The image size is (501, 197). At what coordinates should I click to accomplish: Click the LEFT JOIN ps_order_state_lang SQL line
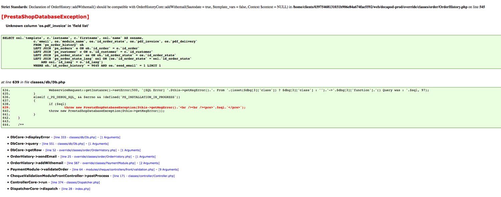point(112,59)
